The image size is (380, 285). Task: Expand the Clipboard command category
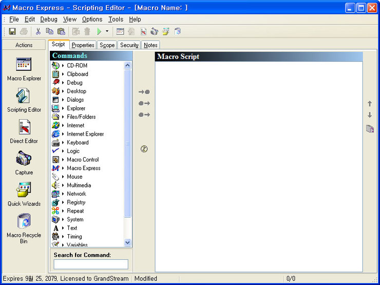[x=63, y=74]
